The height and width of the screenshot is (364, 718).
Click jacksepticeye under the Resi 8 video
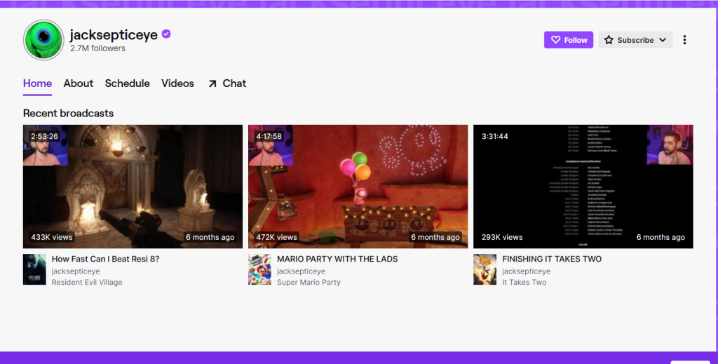[76, 271]
